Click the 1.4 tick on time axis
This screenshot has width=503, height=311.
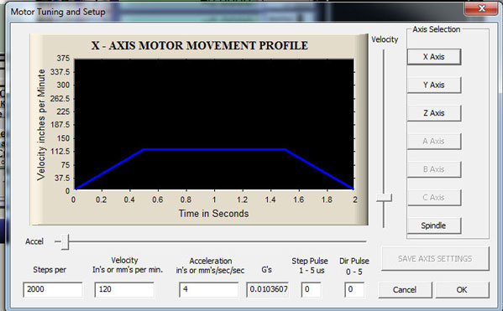pyautogui.click(x=270, y=200)
